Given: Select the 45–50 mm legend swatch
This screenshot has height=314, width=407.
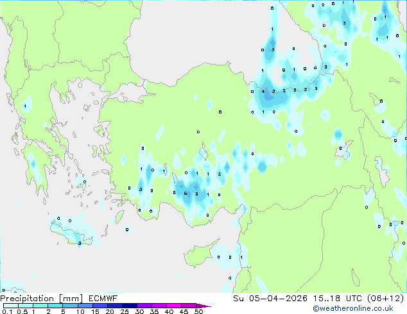Looking at the screenshot, I should [x=189, y=306].
